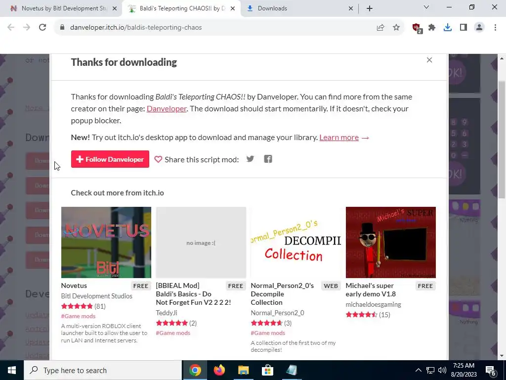Click the scrollbar up arrow

click(x=502, y=58)
